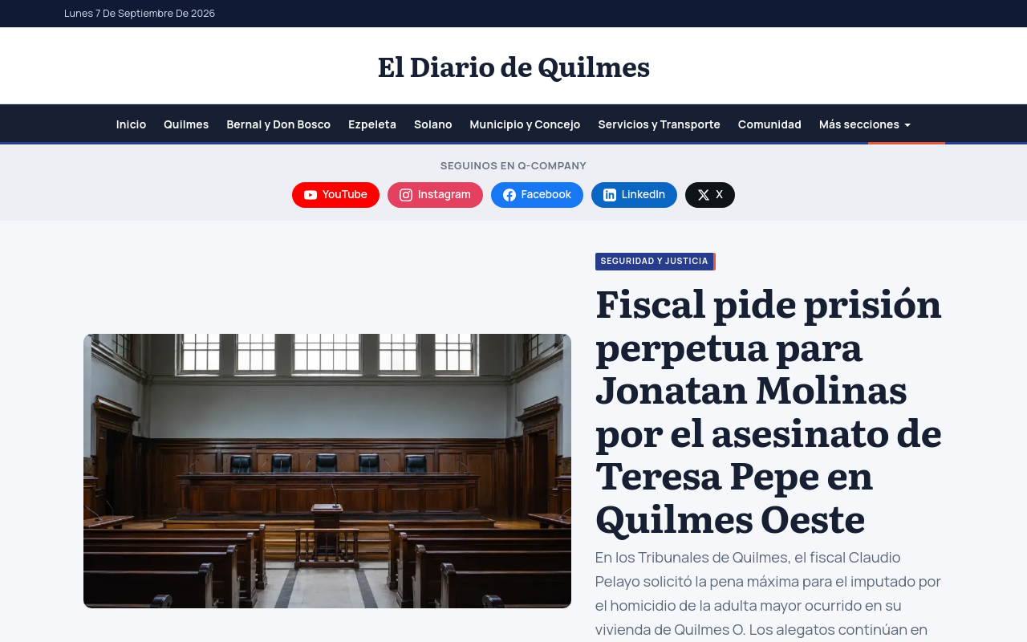
Task: Open Municipio y Concejo section
Action: tap(525, 124)
